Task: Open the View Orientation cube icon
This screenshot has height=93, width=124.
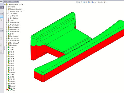Action: [89, 2]
